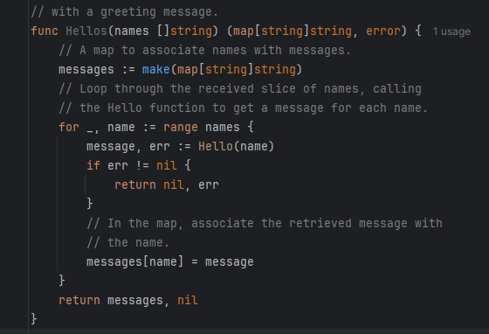Click 'messages[name] = message' assignment line
Screen dimensions: 489x334
click(170, 261)
